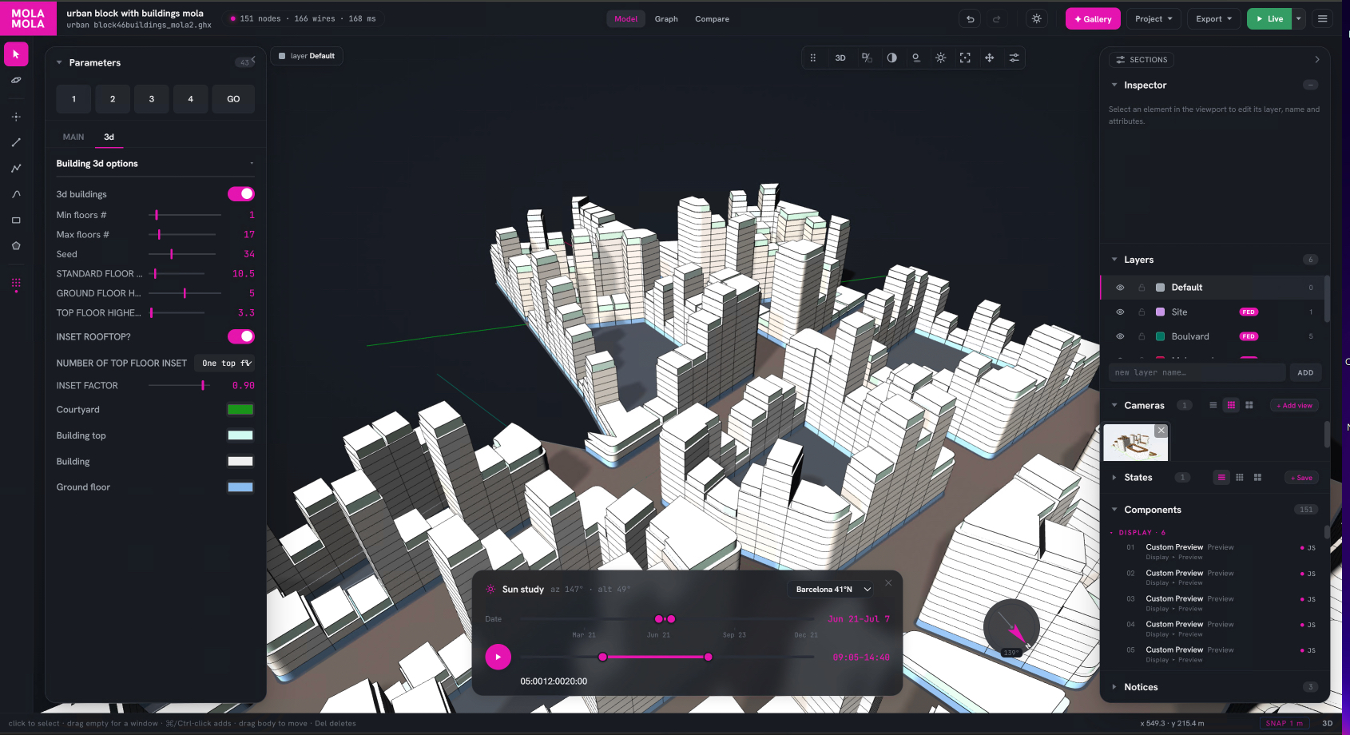The image size is (1350, 735).
Task: Expand the States section
Action: click(x=1114, y=477)
